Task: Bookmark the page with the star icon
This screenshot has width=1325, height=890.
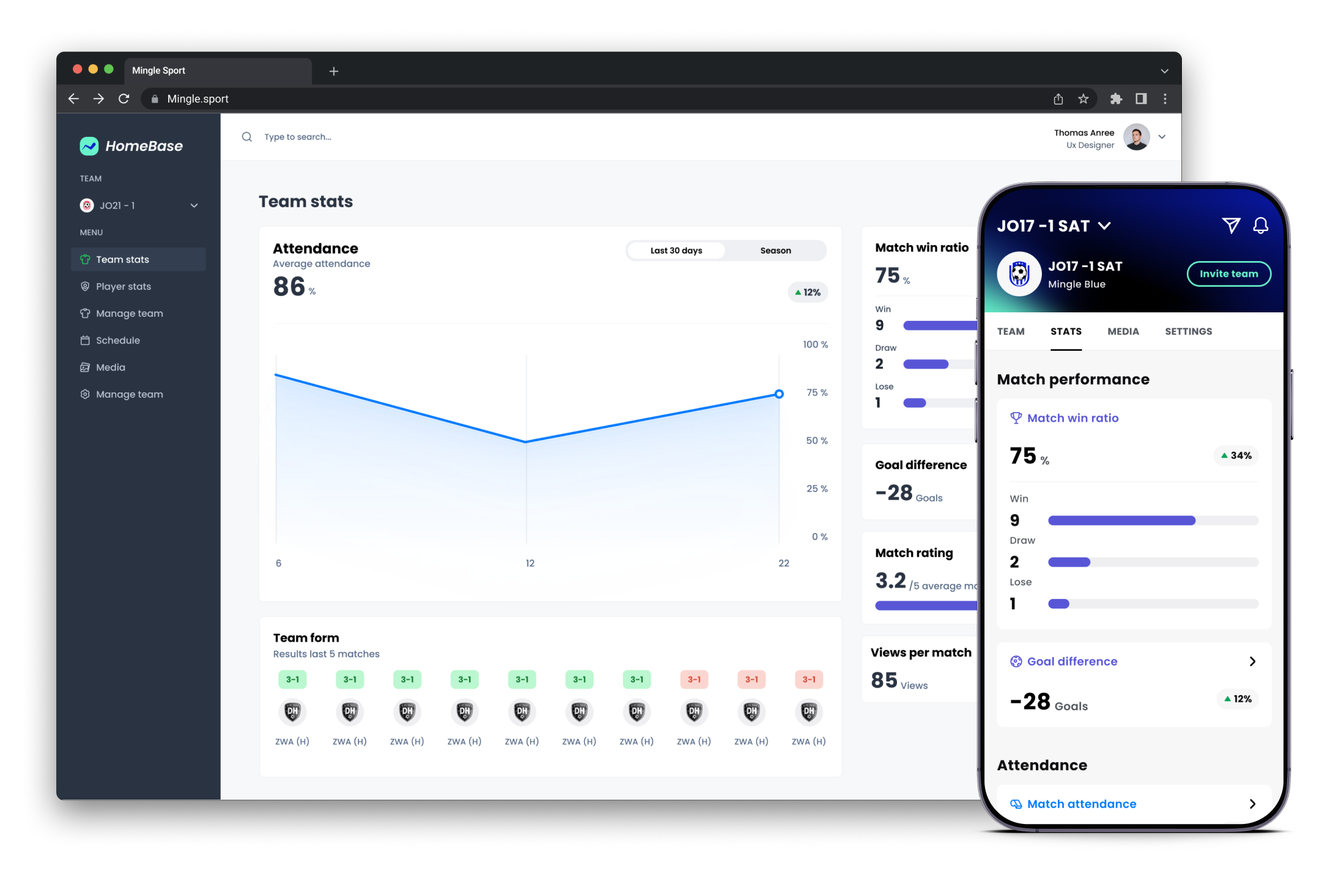Action: [x=1083, y=99]
